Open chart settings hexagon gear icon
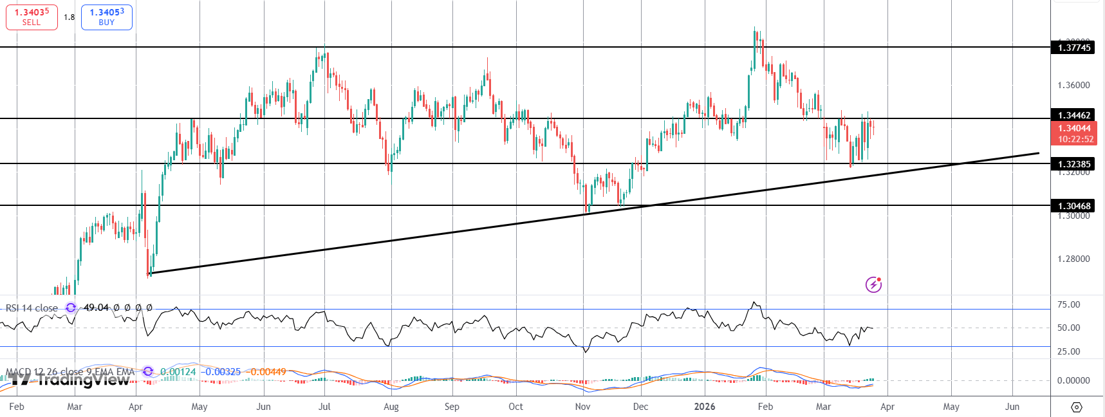 point(1077,407)
